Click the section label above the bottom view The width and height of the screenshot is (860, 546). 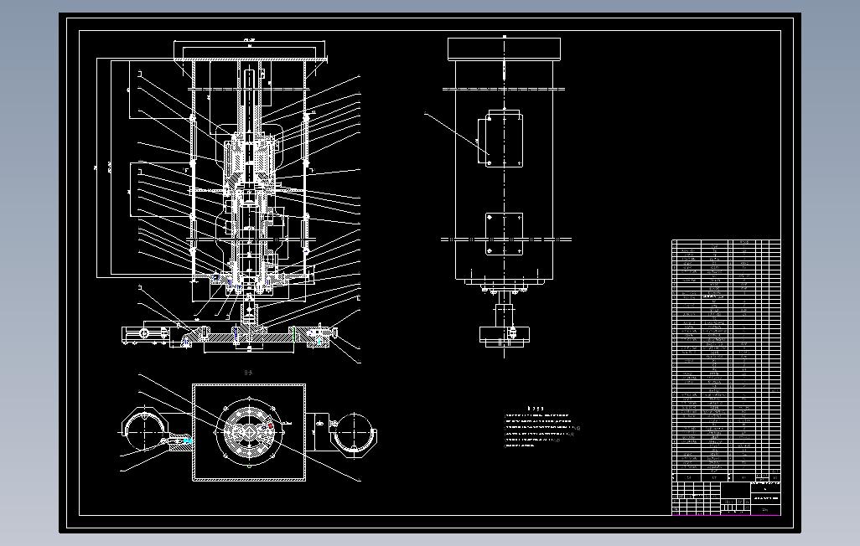[x=248, y=373]
